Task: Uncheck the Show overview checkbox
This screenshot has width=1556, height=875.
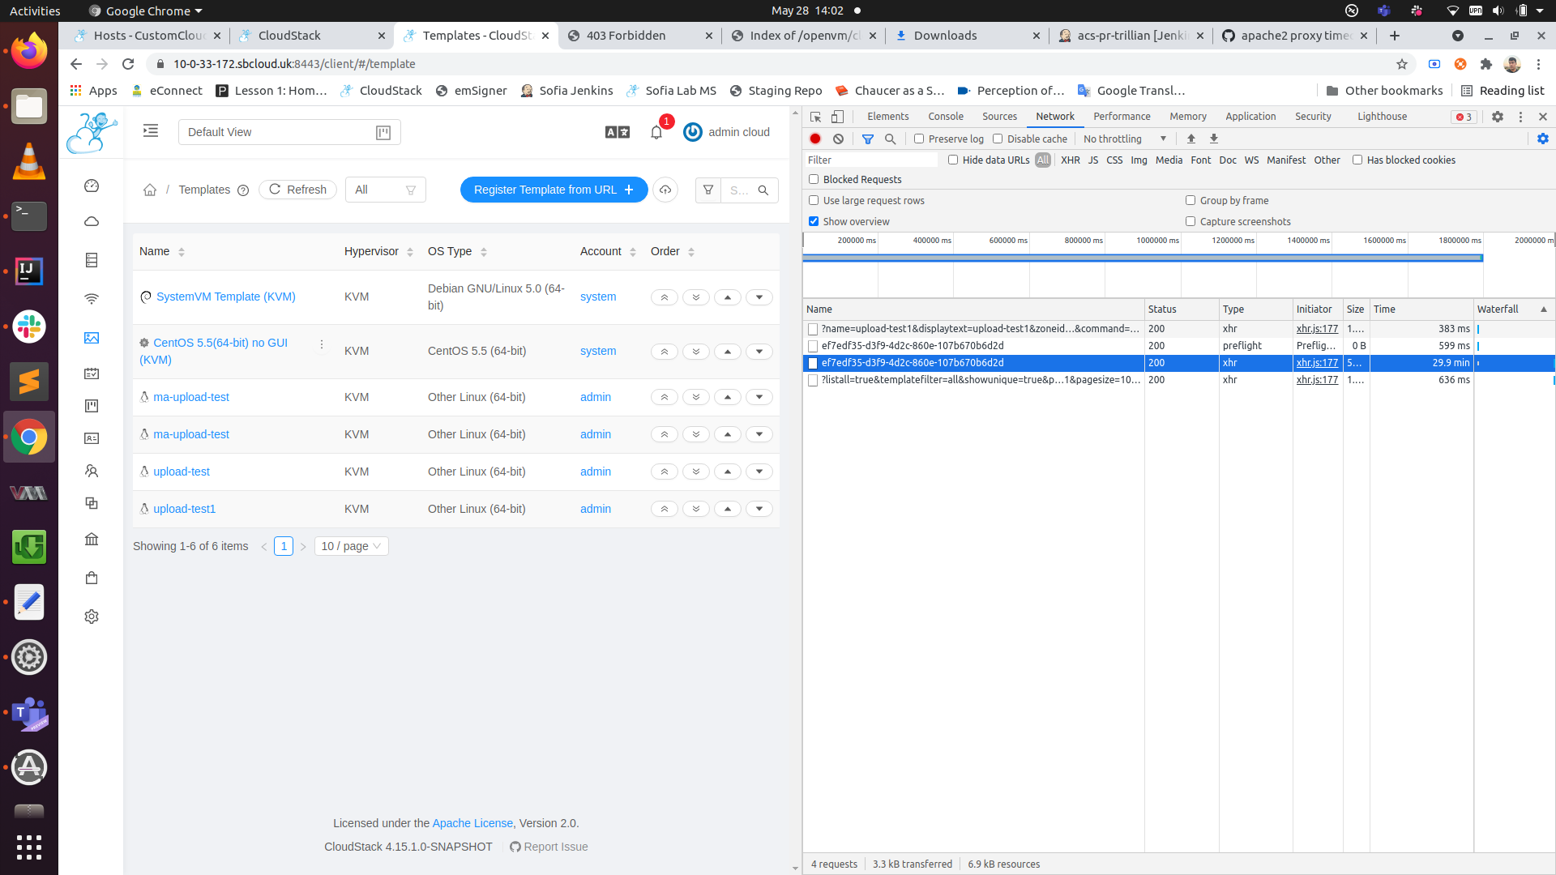Action: tap(814, 221)
